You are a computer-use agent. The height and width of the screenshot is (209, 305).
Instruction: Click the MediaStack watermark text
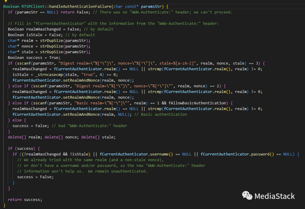point(274,196)
